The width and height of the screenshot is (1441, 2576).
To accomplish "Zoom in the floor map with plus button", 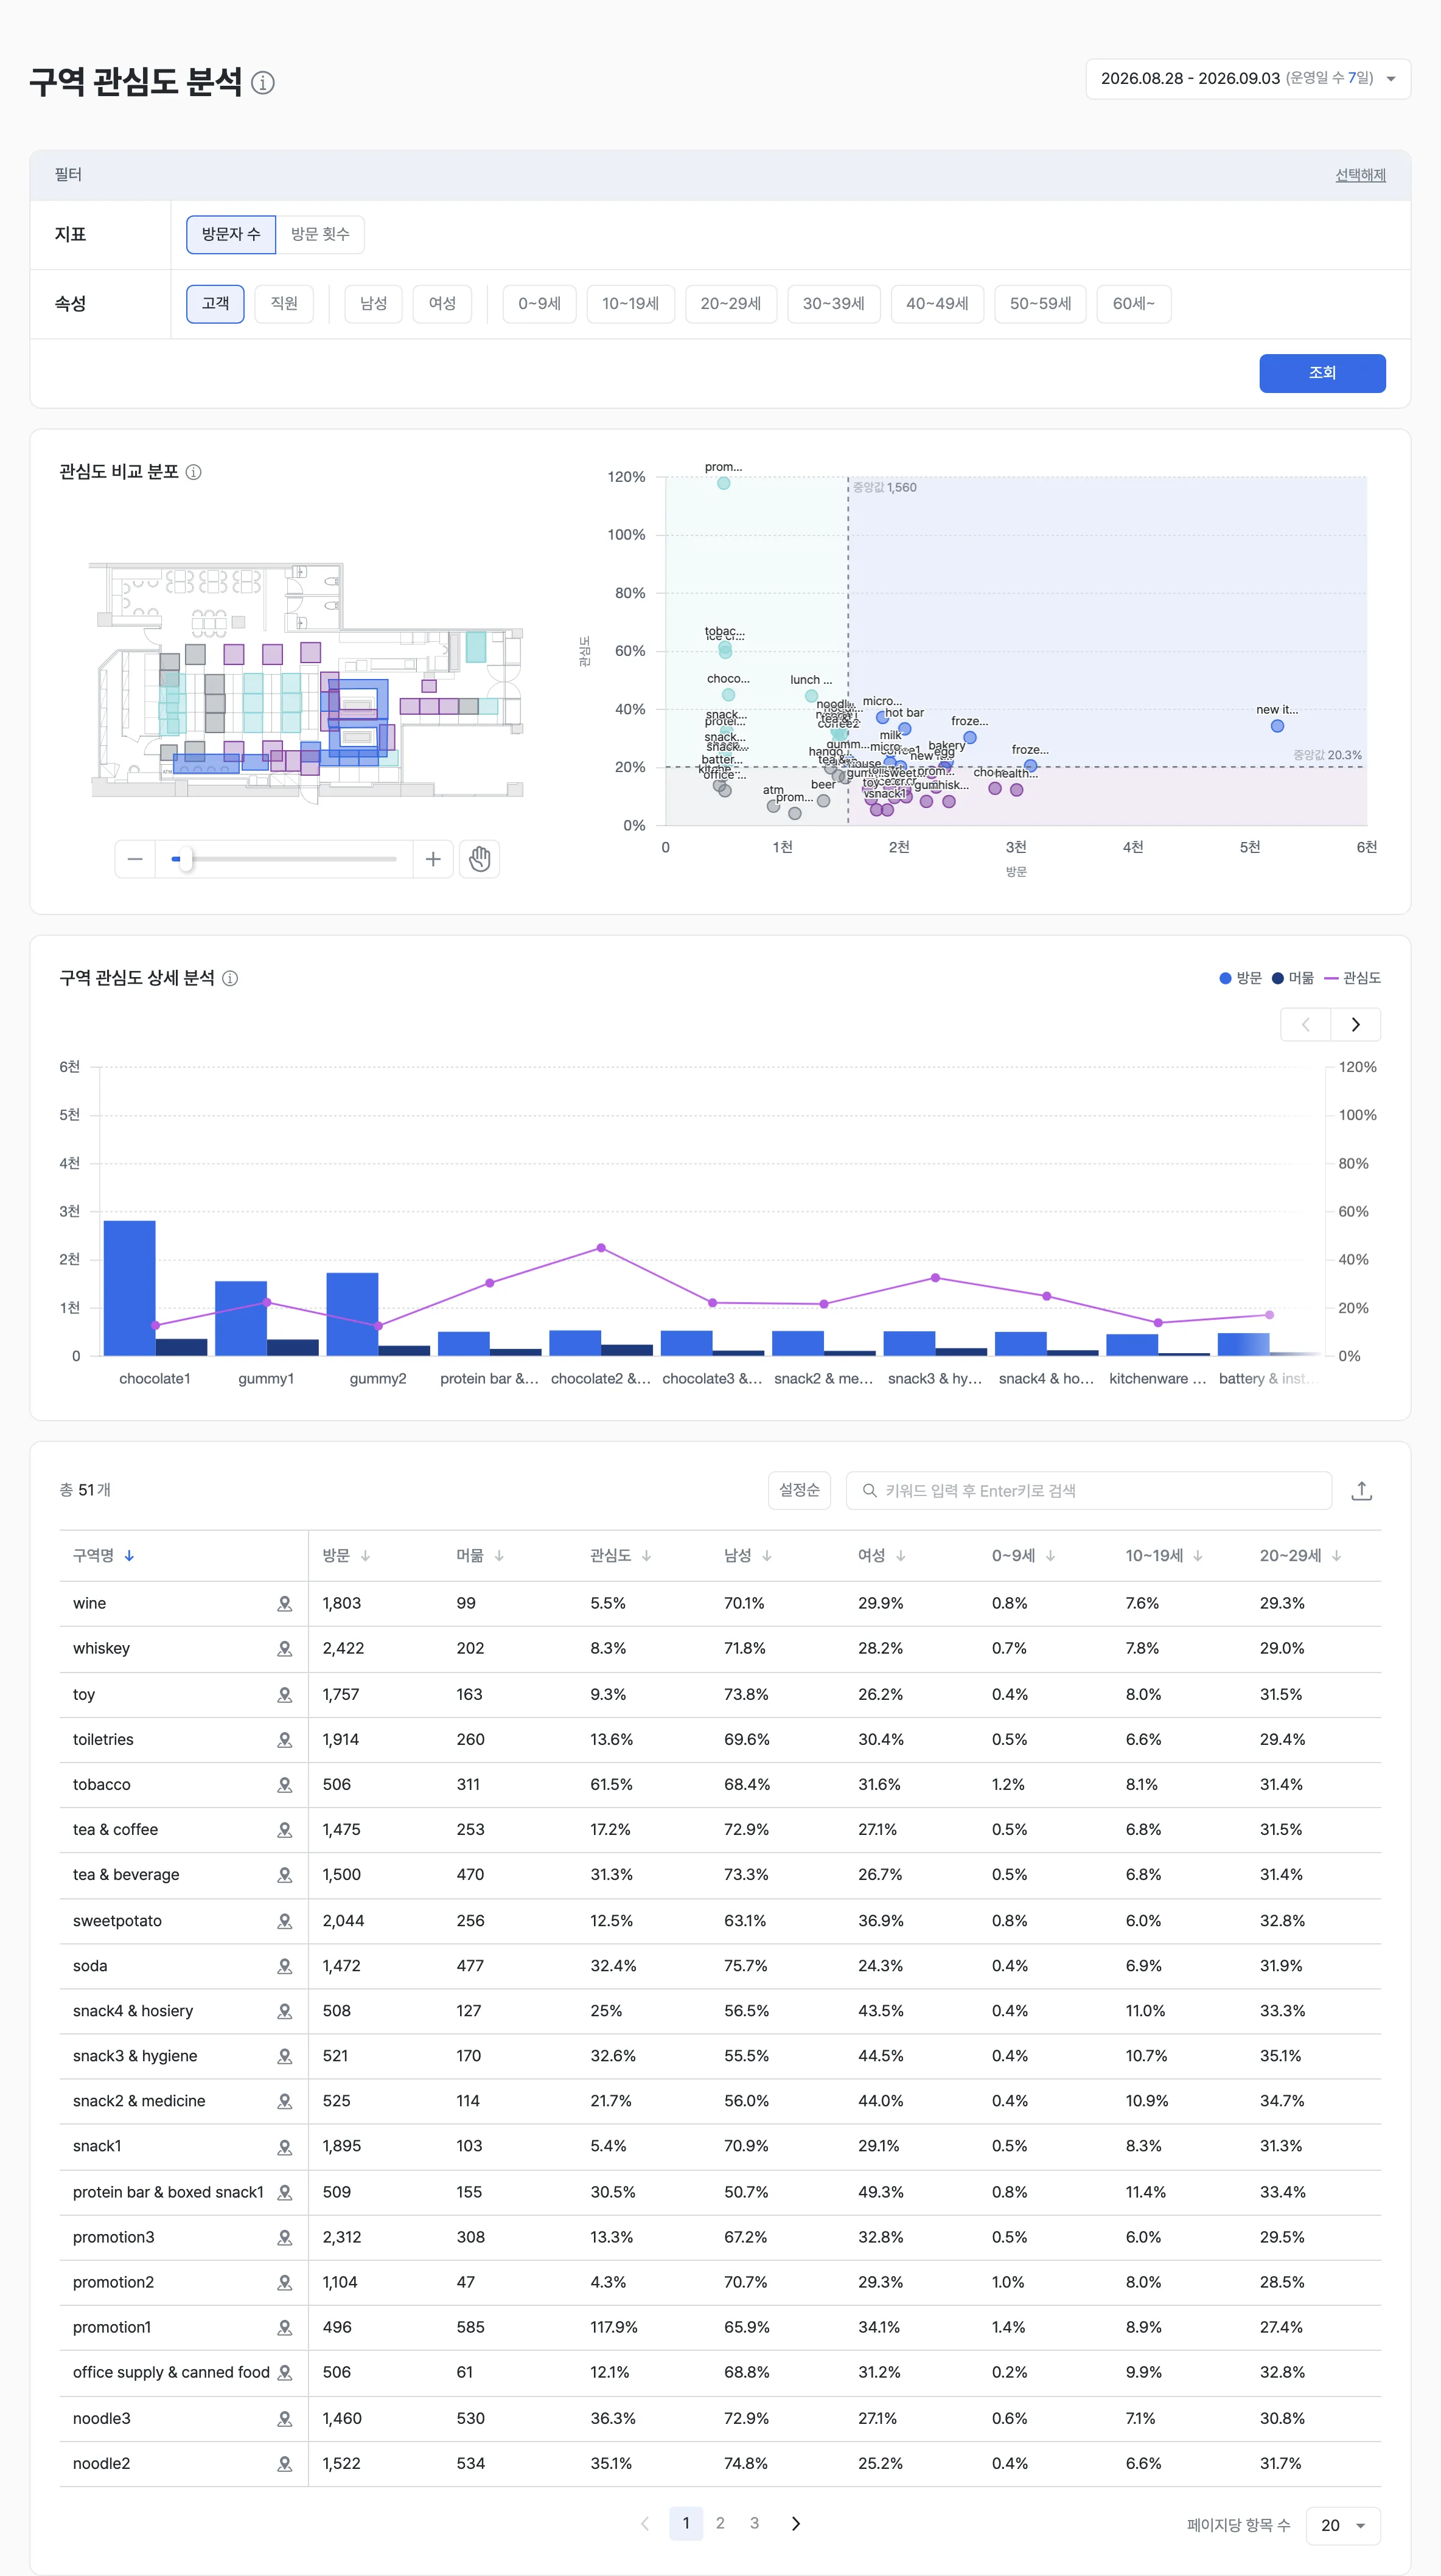I will click(433, 859).
